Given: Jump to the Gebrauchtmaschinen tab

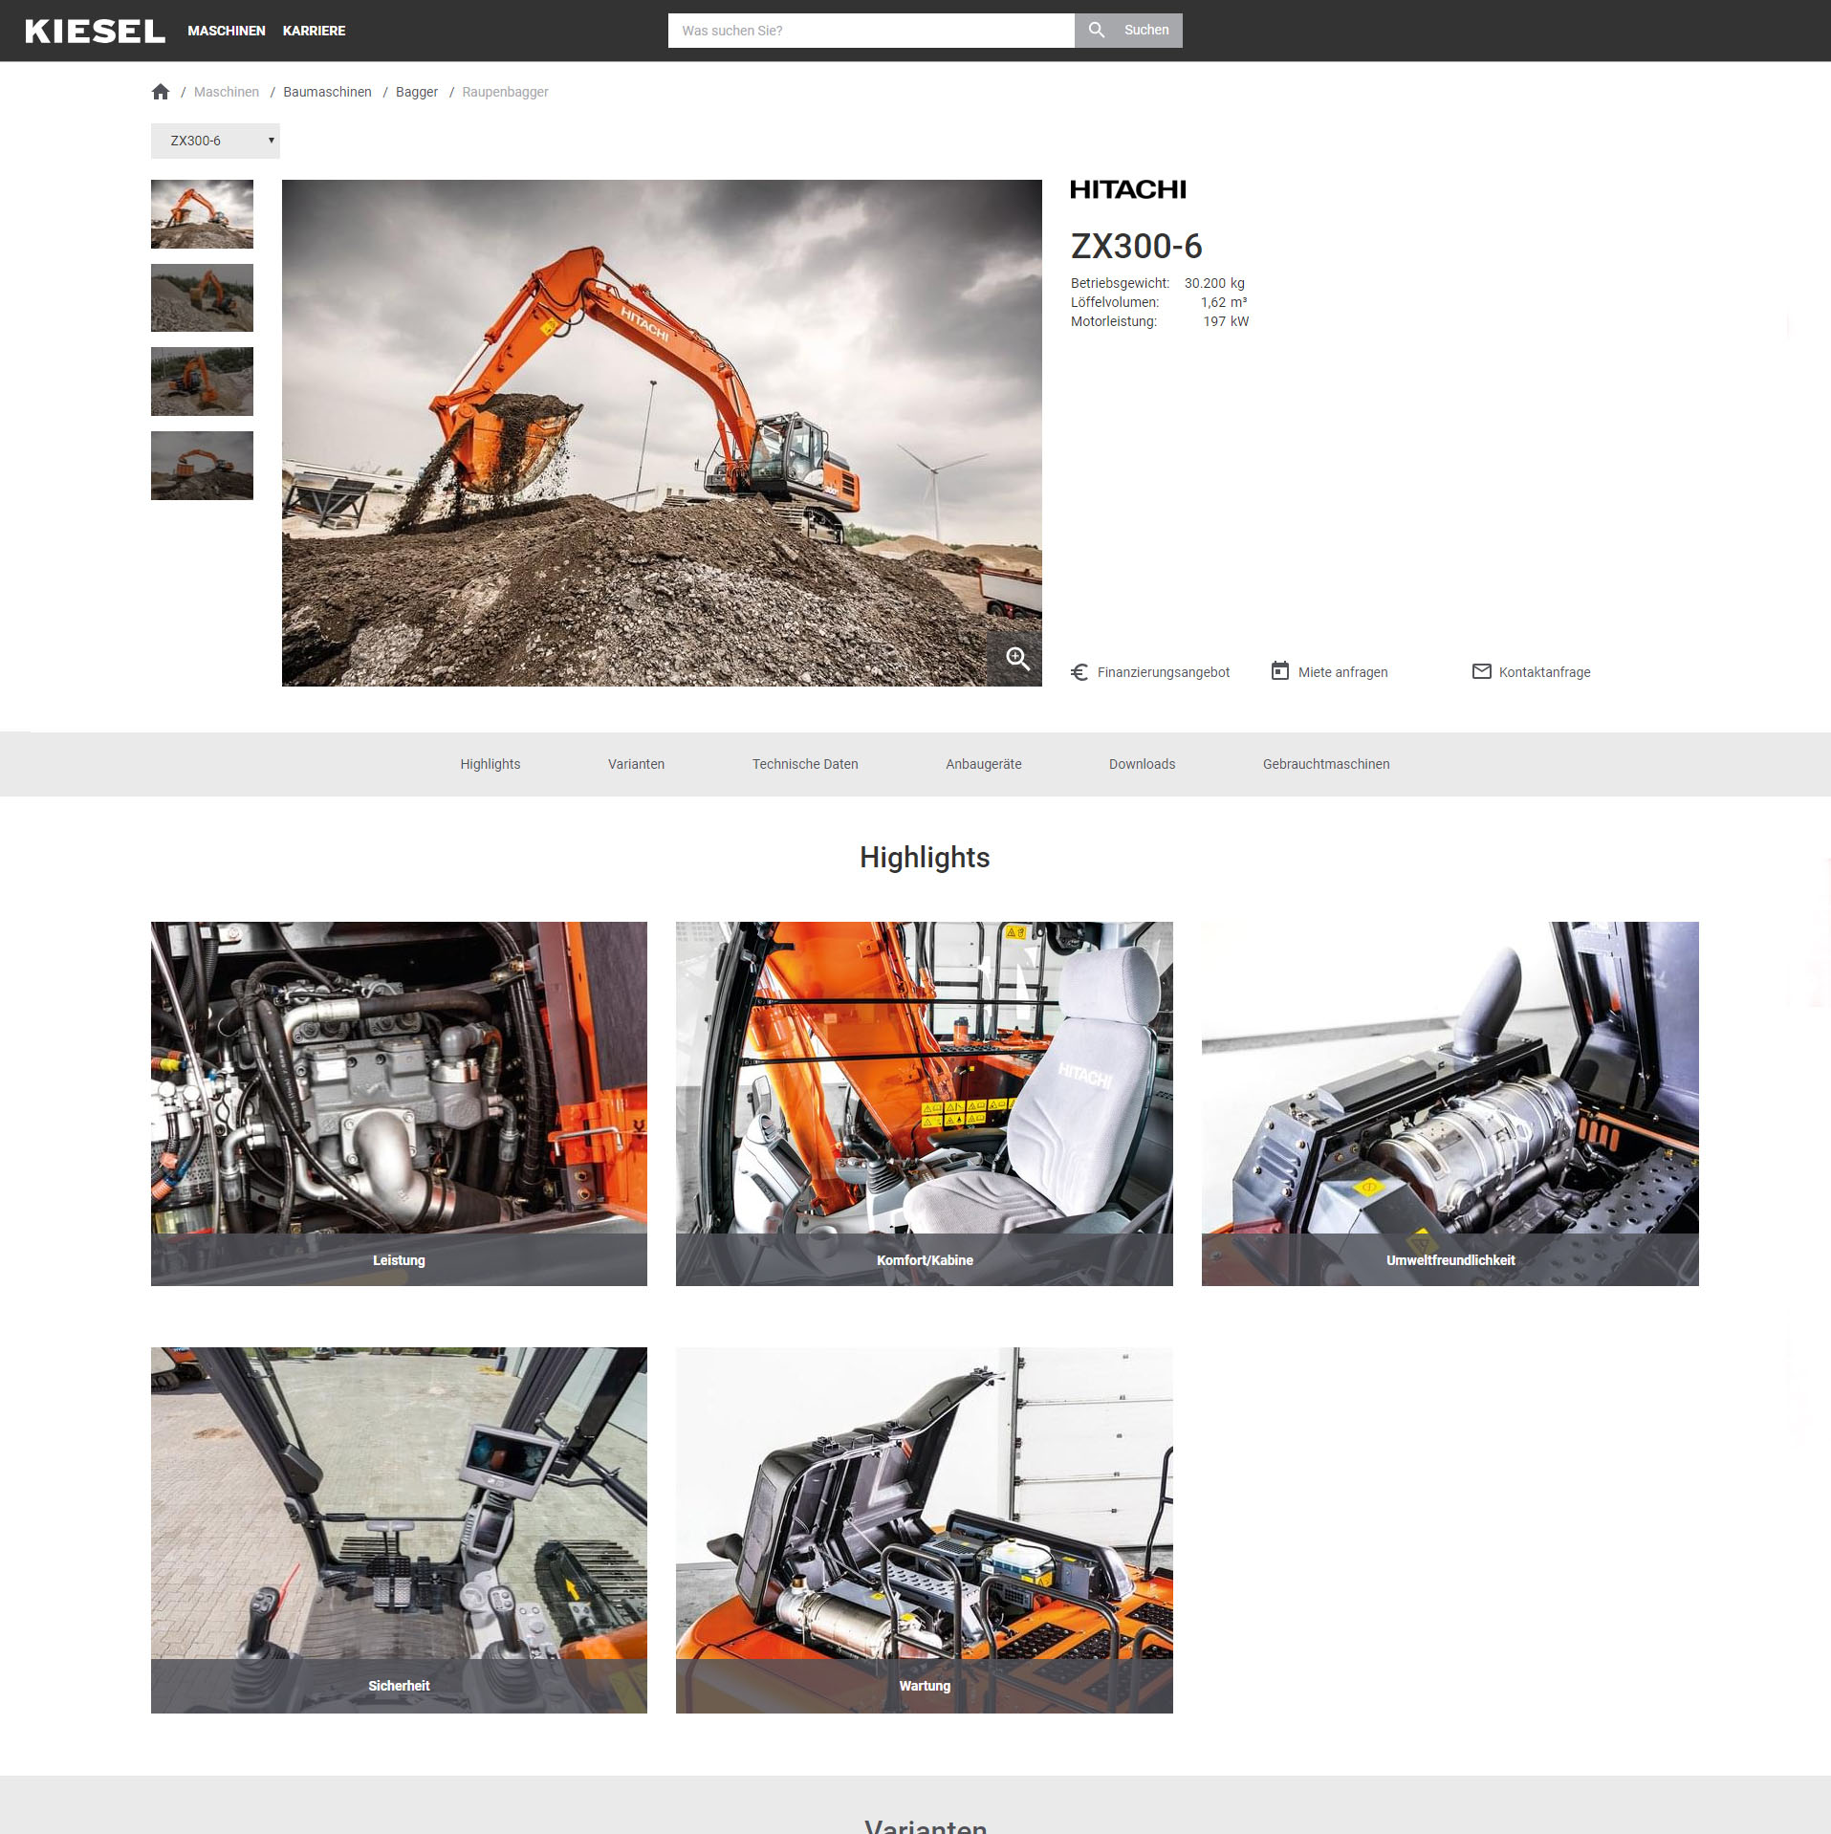Looking at the screenshot, I should pos(1326,764).
